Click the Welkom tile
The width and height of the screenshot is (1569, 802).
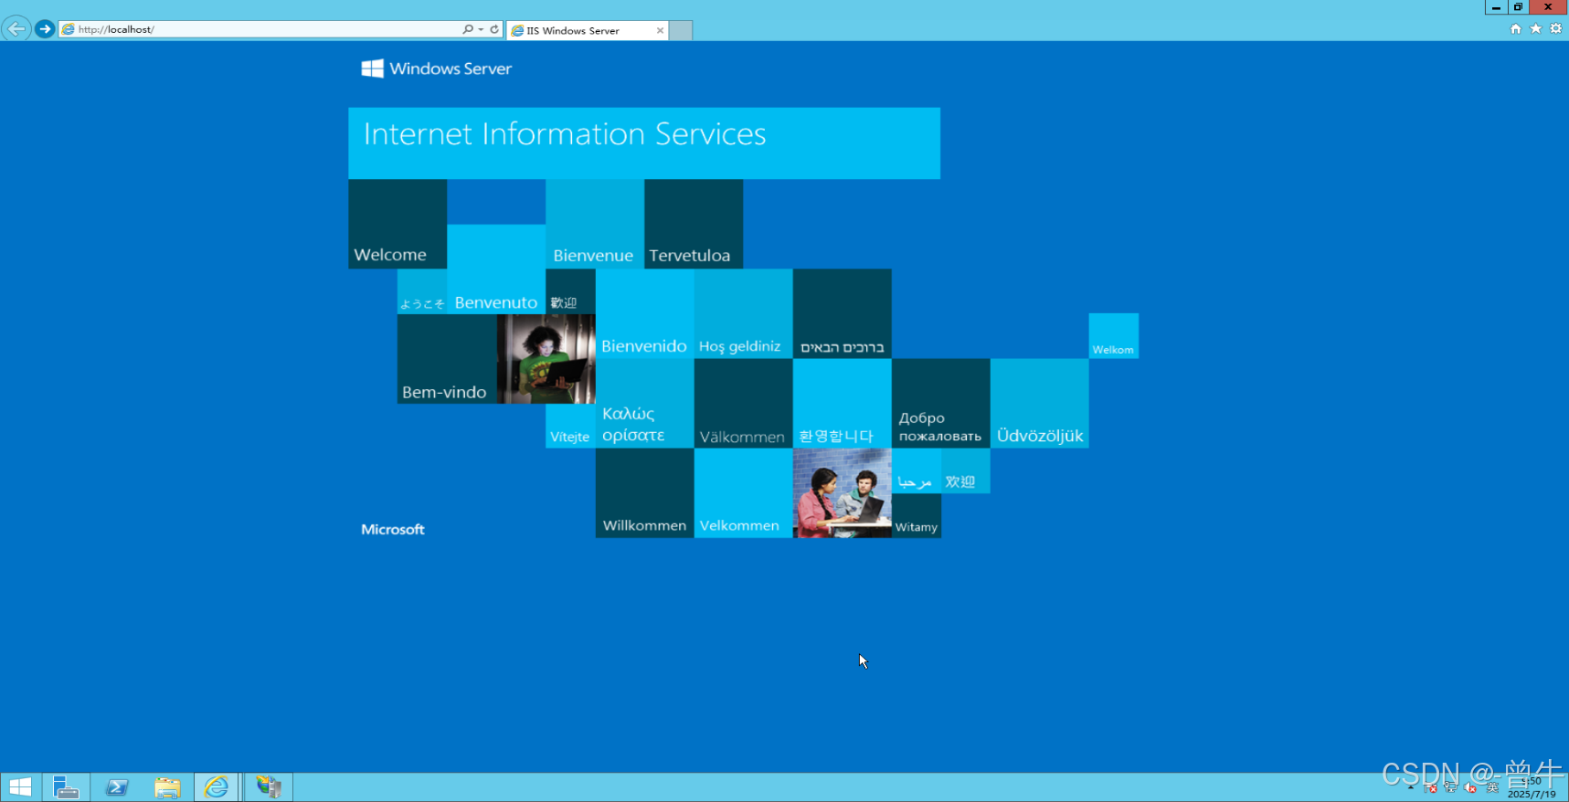click(1114, 336)
